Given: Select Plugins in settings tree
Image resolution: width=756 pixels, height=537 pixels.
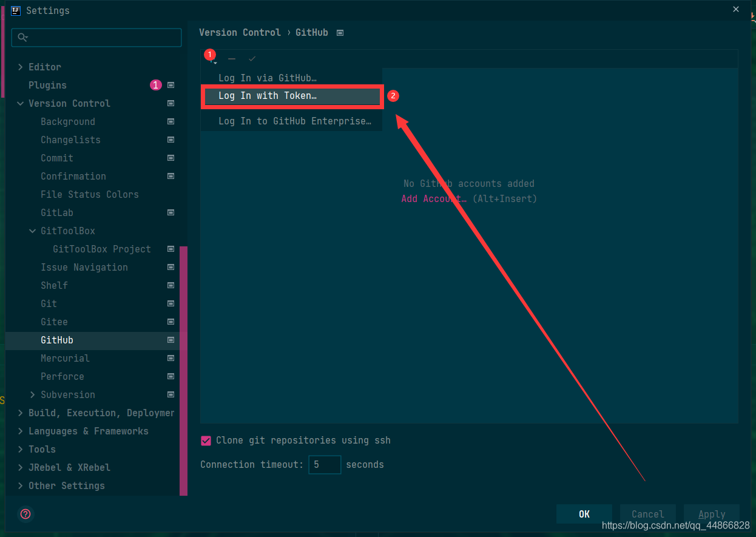Looking at the screenshot, I should (x=47, y=85).
